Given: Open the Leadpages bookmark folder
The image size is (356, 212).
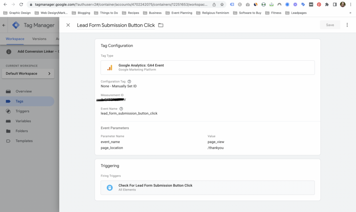Looking at the screenshot, I should click(x=296, y=13).
